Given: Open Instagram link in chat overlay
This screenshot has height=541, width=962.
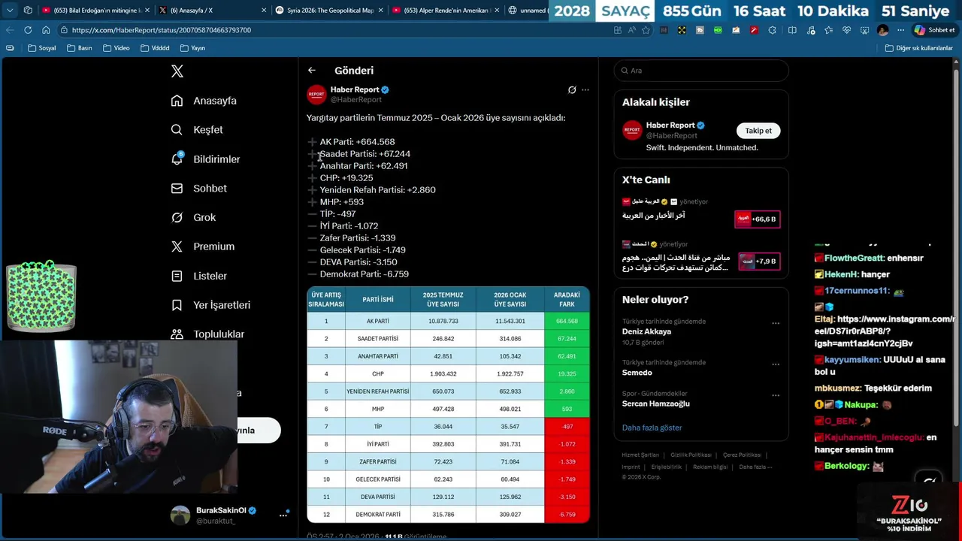Looking at the screenshot, I should coord(884,331).
